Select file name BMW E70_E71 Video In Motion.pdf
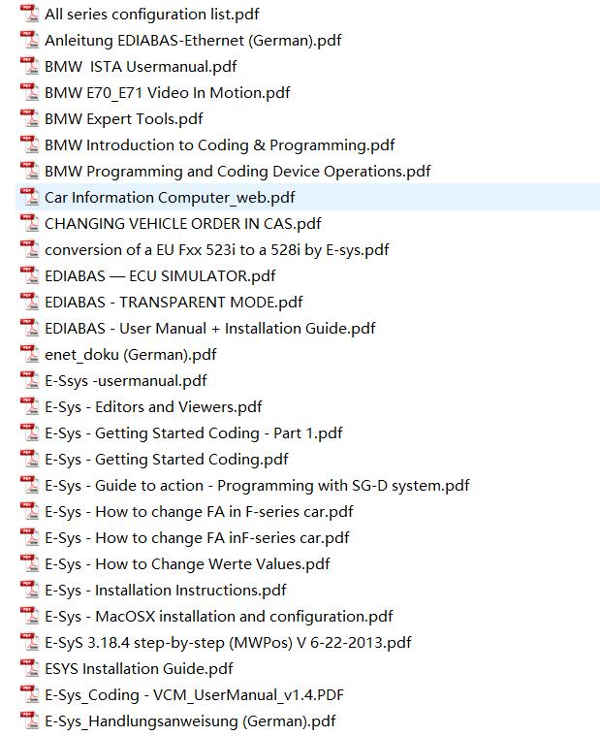The width and height of the screenshot is (600, 736). (x=168, y=92)
